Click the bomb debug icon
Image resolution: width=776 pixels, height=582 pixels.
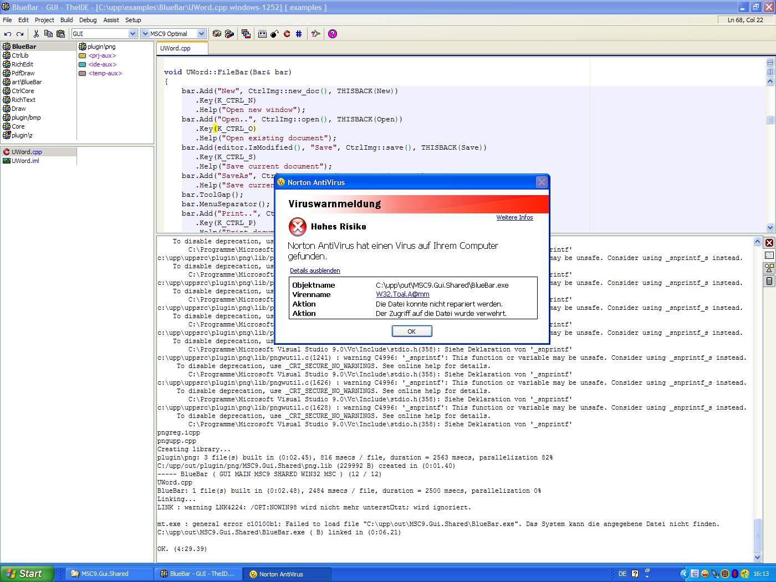point(274,34)
